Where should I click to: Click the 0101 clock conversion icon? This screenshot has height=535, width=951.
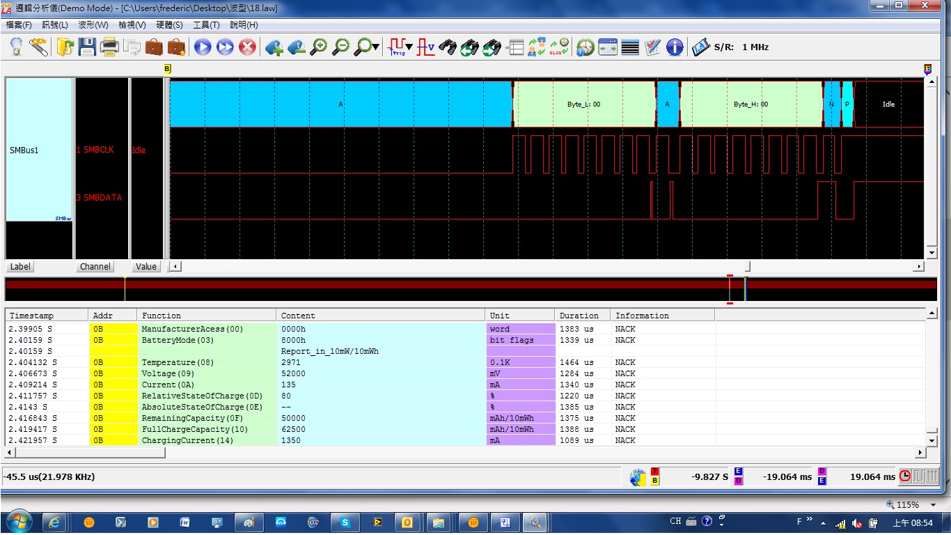tap(559, 47)
